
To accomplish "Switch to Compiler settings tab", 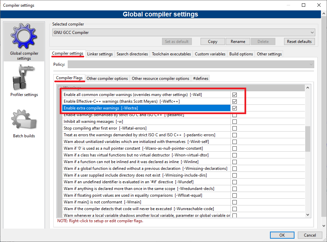I will (x=67, y=53).
